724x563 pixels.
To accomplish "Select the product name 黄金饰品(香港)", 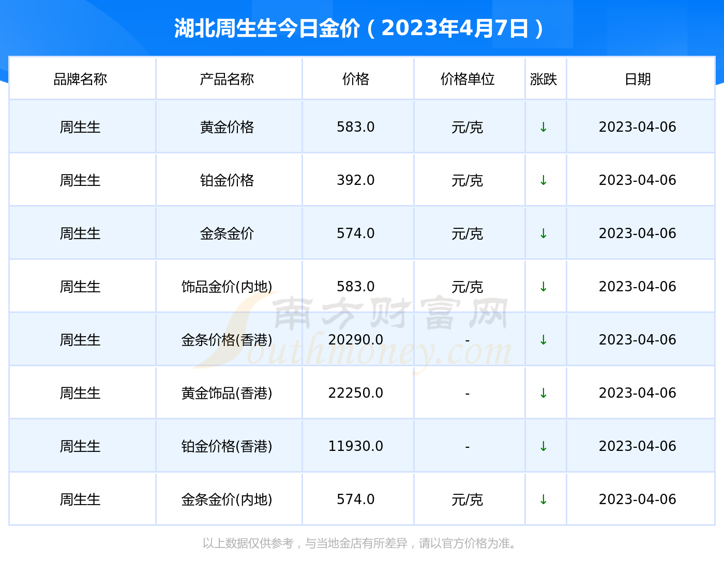I will [x=227, y=393].
